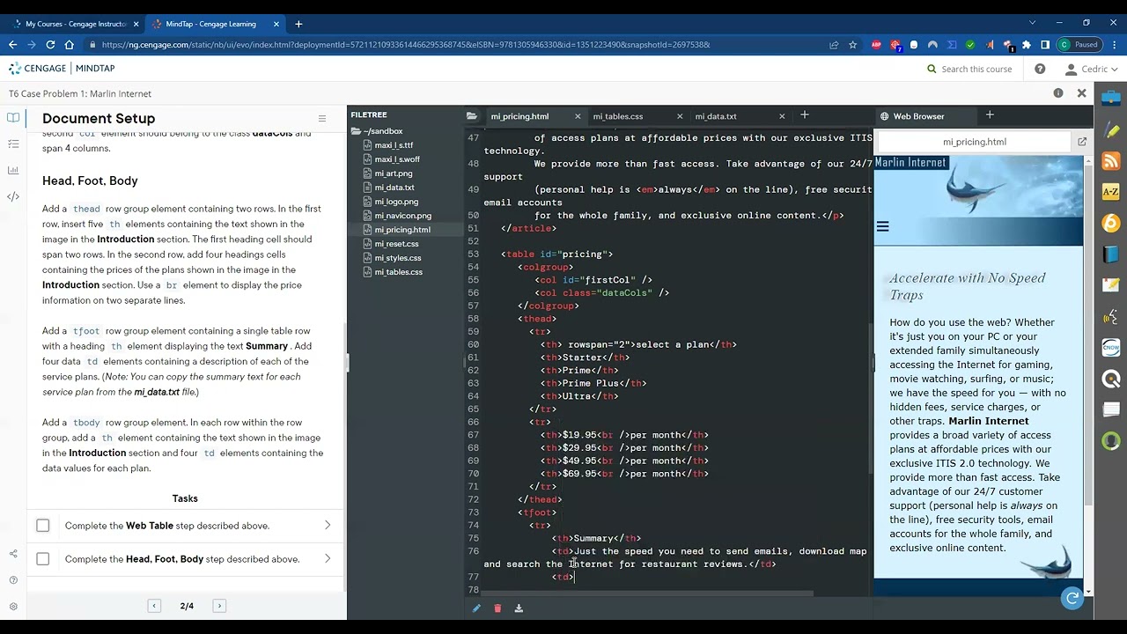This screenshot has height=634, width=1127.
Task: Open the Chrome extensions puzzle icon
Action: click(1027, 45)
